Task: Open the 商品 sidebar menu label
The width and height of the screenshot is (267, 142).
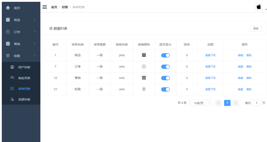Action: point(17,20)
